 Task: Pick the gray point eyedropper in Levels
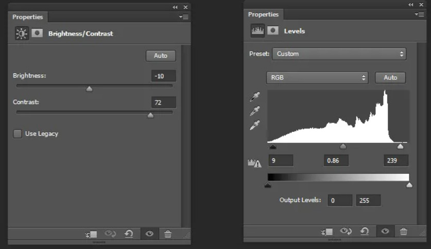click(x=255, y=111)
